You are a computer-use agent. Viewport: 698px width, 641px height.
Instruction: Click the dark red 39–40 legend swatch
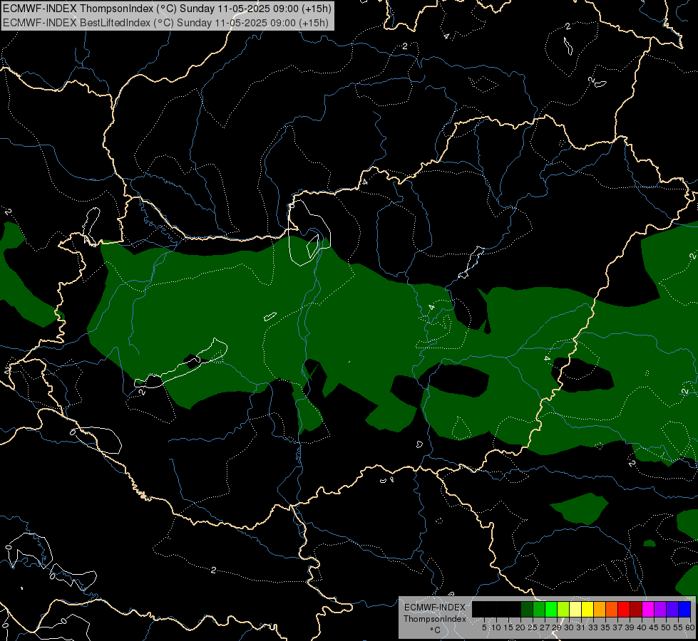(636, 610)
